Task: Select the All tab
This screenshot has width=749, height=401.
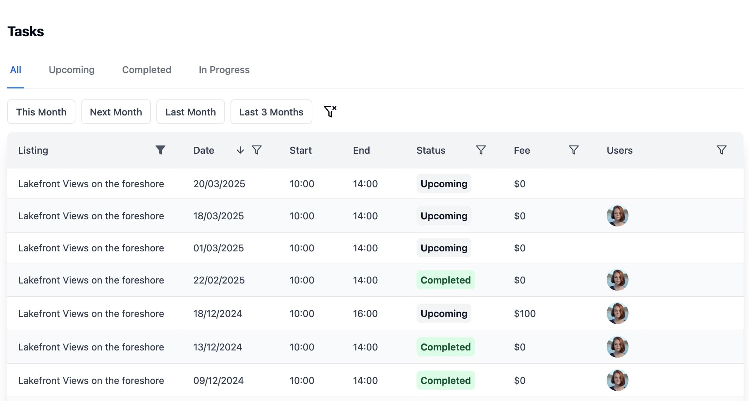Action: 16,70
